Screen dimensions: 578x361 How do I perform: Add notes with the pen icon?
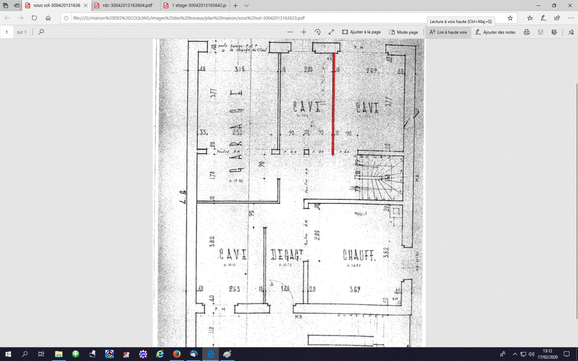pyautogui.click(x=544, y=18)
